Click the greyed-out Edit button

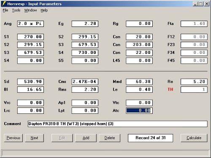click(62, 138)
